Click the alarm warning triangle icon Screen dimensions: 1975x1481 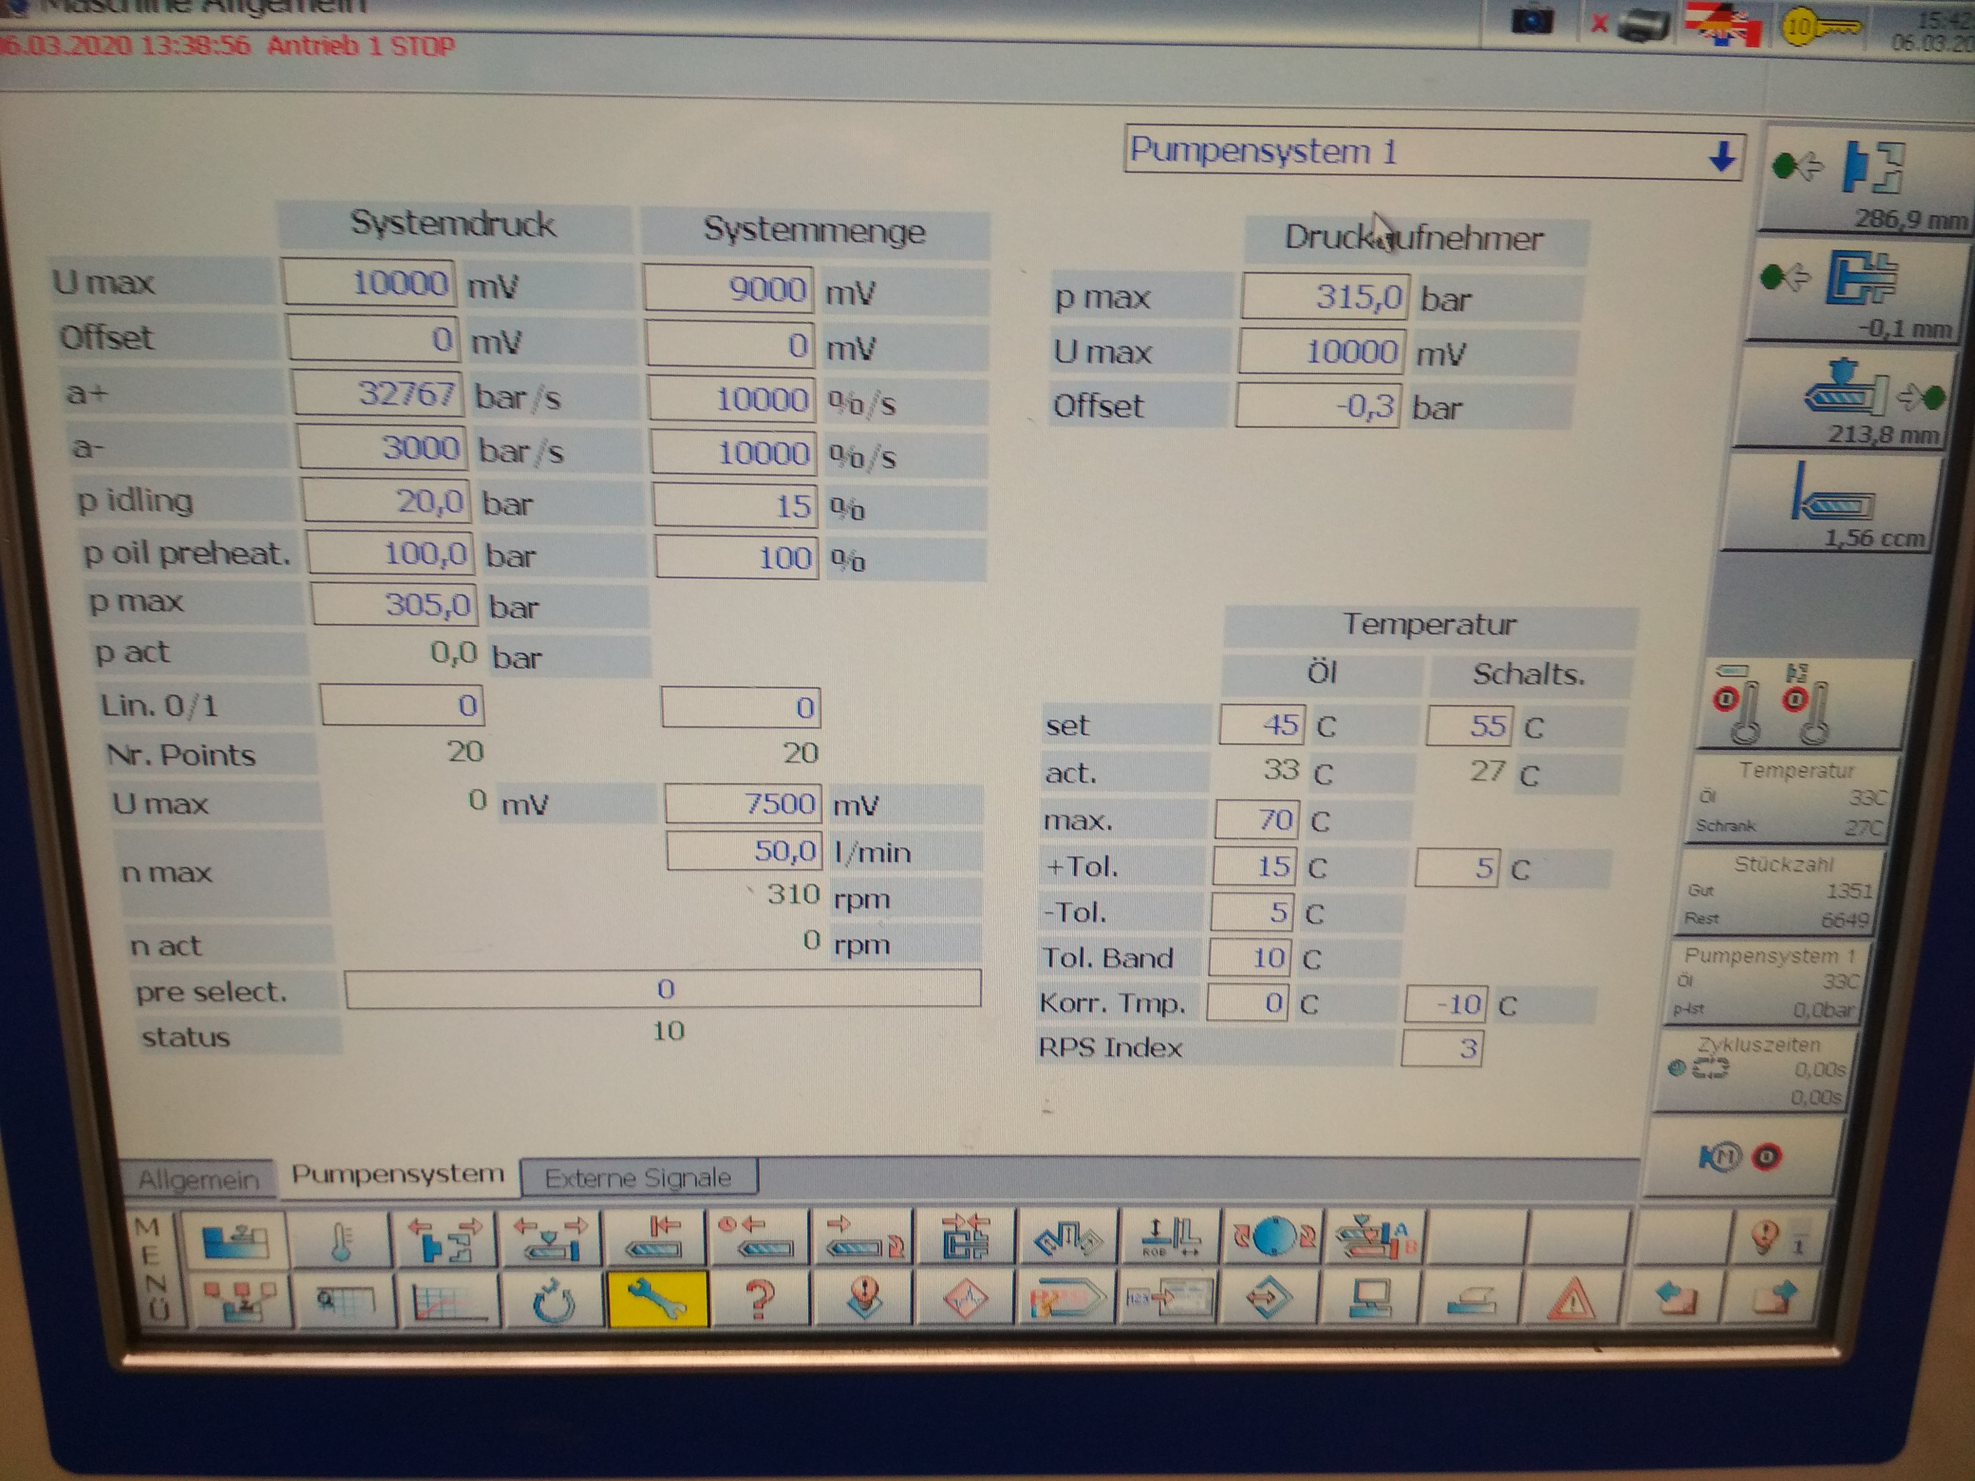[1571, 1300]
